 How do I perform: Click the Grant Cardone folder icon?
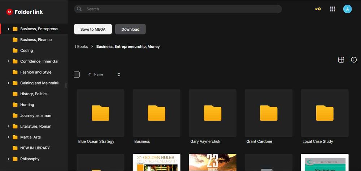coord(269,113)
